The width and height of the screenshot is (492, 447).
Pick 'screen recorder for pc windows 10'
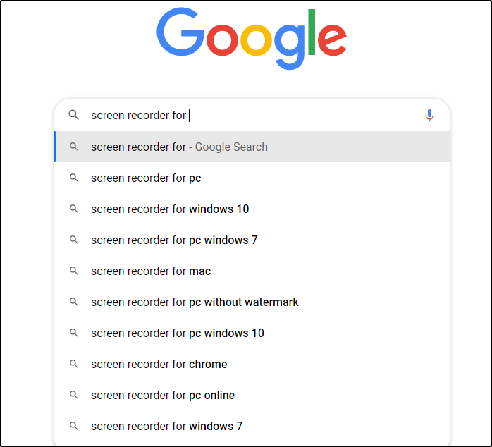(178, 333)
